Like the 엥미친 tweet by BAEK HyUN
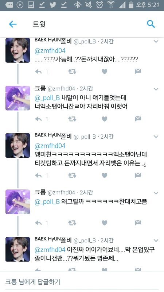This screenshot has height=292, width=164. click(x=105, y=175)
